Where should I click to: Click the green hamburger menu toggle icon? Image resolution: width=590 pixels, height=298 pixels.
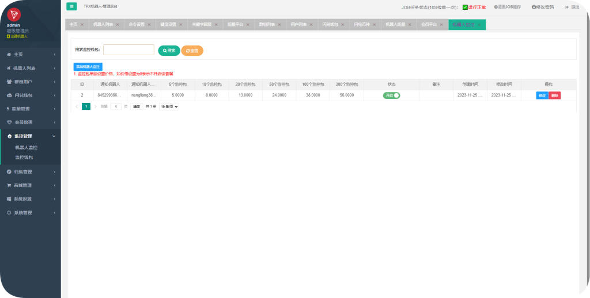[71, 6]
